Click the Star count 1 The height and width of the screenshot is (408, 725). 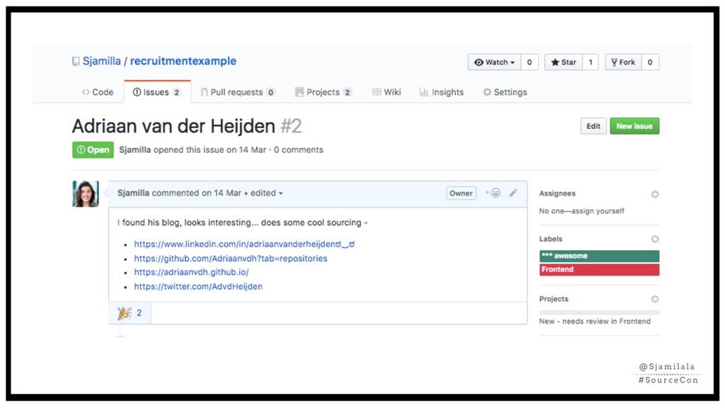click(590, 62)
